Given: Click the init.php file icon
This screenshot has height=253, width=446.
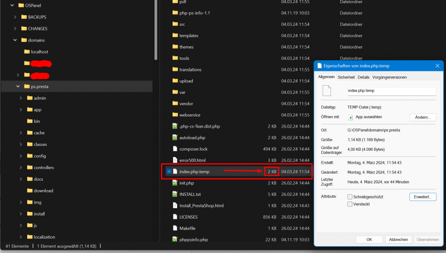Looking at the screenshot, I should (175, 182).
